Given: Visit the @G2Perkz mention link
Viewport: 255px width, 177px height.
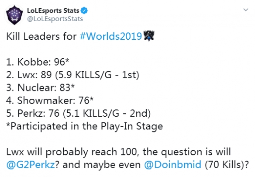Looking at the screenshot, I should (x=31, y=165).
